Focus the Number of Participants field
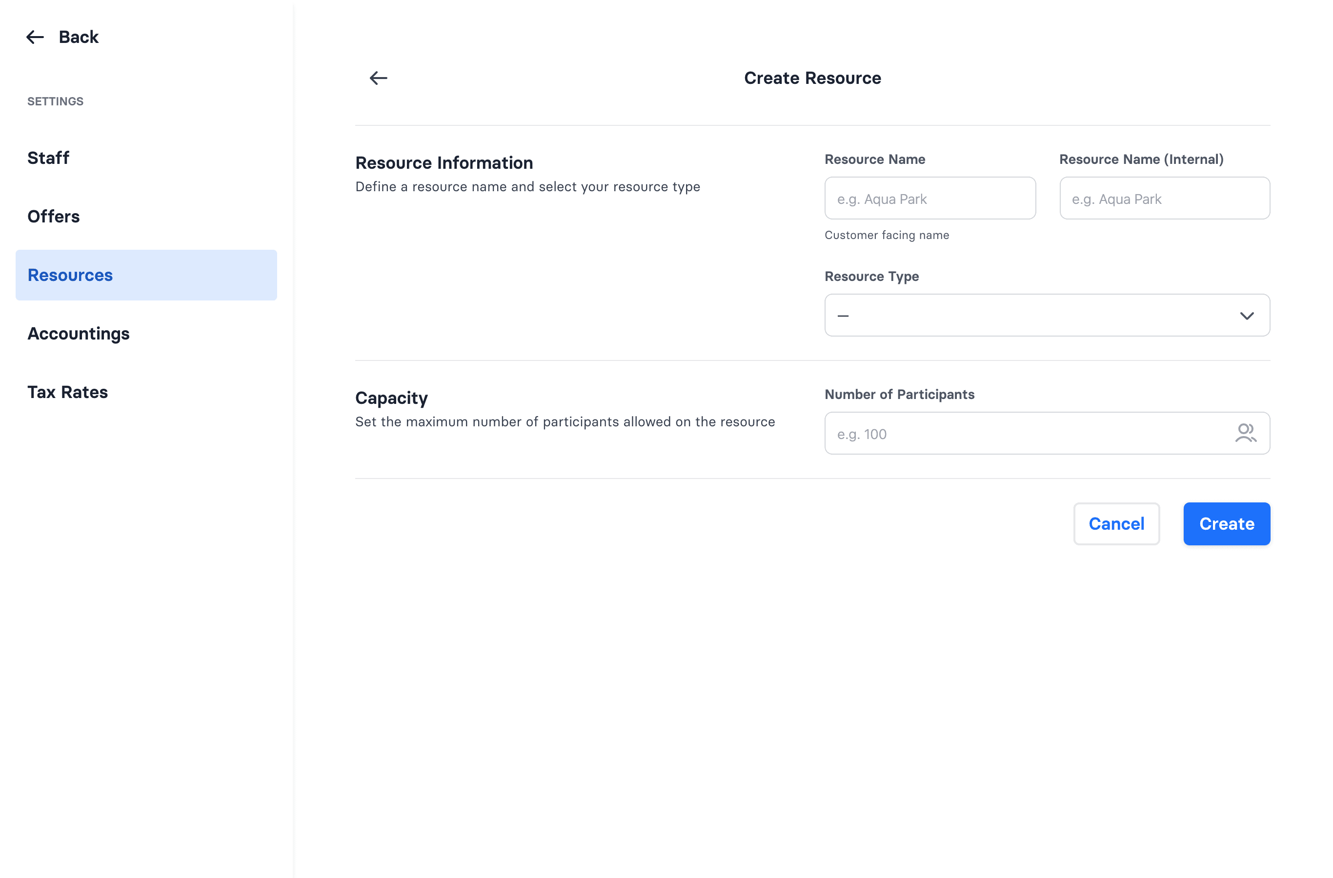 1048,434
